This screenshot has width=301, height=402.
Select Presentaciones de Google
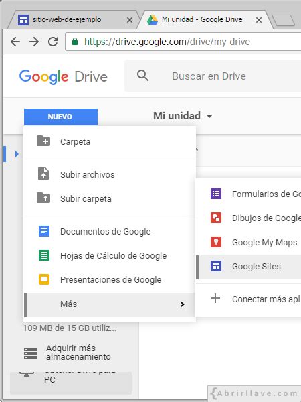pos(110,279)
